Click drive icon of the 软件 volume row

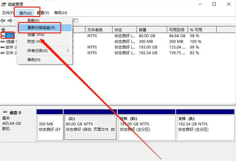pos(3,47)
